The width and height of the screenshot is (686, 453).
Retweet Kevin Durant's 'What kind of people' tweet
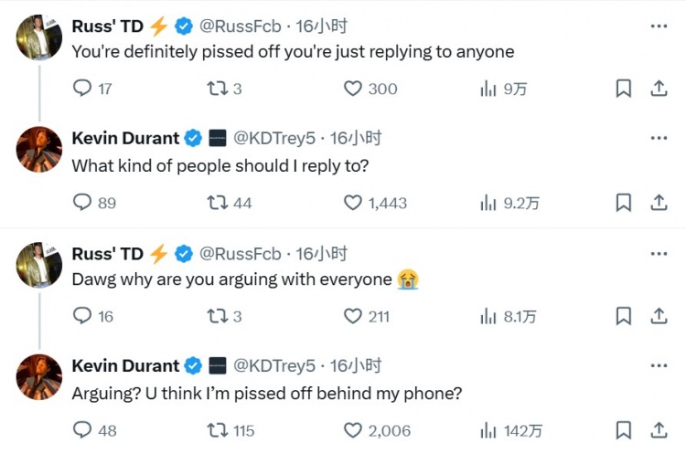[217, 203]
